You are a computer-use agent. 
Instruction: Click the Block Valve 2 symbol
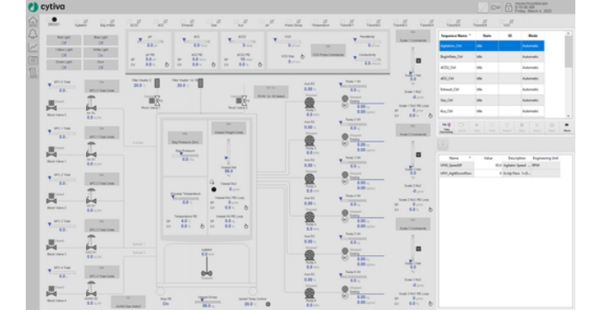coord(51,198)
